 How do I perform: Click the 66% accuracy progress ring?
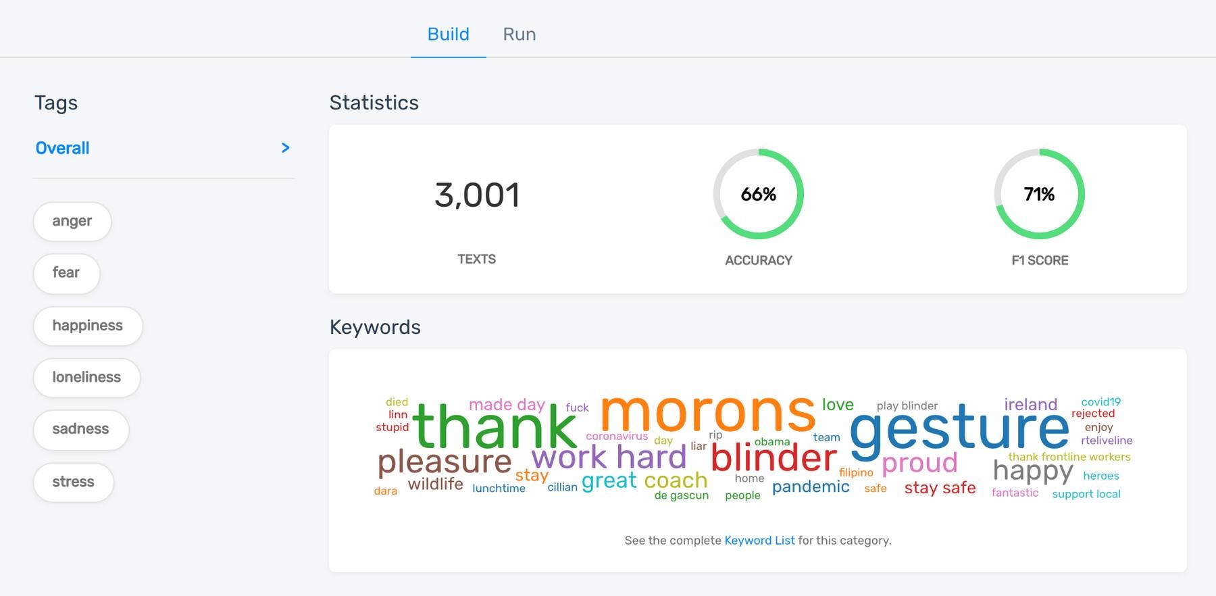pos(758,195)
